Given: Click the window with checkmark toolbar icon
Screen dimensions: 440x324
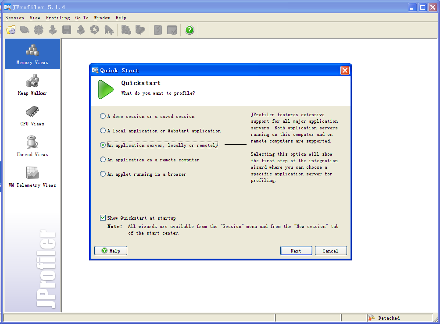Looking at the screenshot, I should (x=172, y=30).
